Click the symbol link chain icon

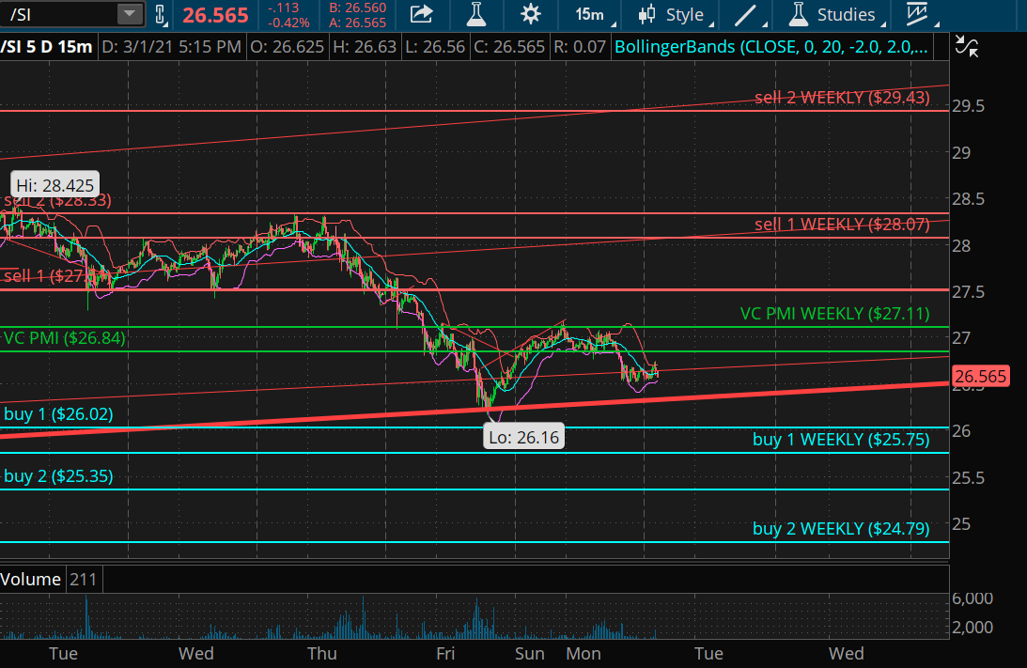point(159,14)
